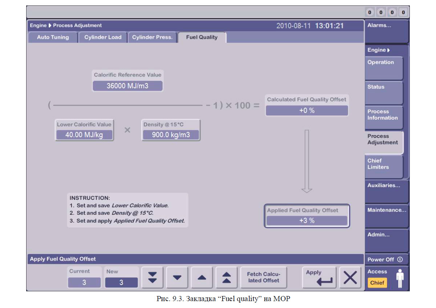Expand the Auxiliaries menu
436x308 pixels.
coord(387,191)
